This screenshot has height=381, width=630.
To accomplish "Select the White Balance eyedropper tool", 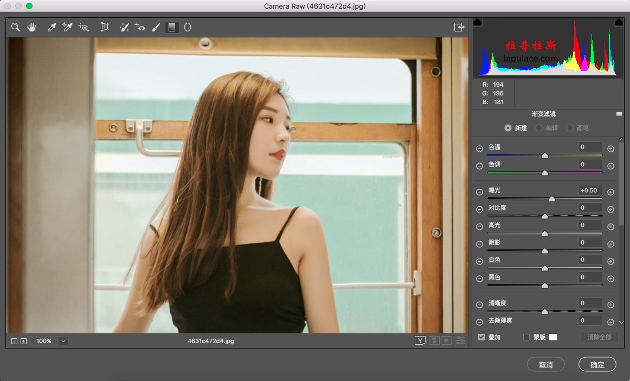I will tap(52, 27).
